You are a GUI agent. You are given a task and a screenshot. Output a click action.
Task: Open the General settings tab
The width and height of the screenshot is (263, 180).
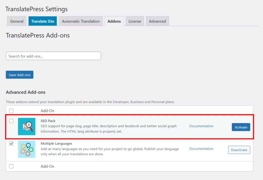[x=17, y=21]
